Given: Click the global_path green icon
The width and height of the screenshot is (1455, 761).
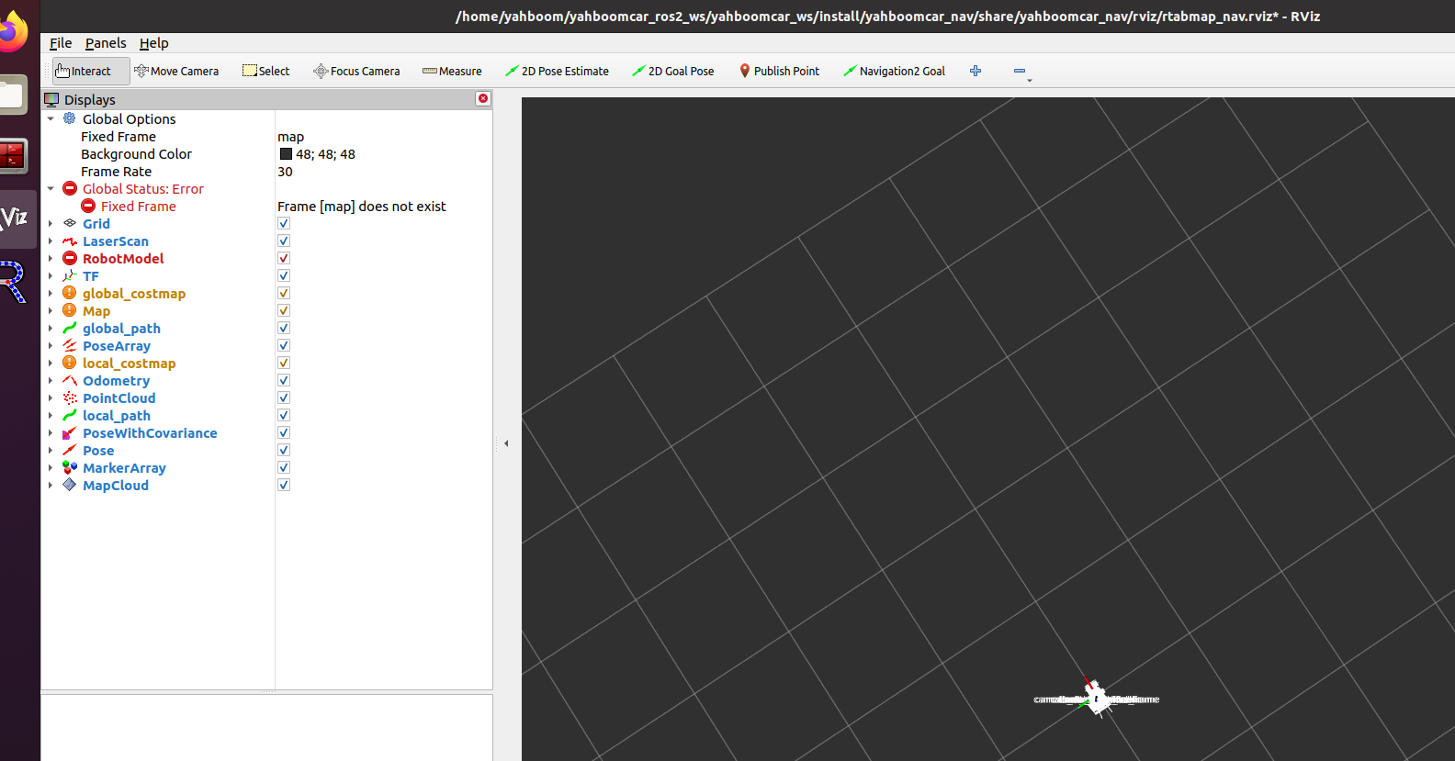Looking at the screenshot, I should point(70,328).
